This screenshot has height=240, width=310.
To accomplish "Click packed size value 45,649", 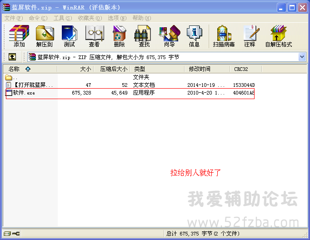I will tap(119, 93).
